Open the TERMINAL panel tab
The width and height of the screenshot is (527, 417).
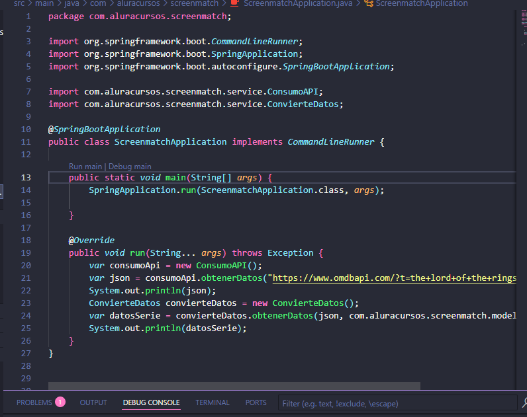click(213, 402)
